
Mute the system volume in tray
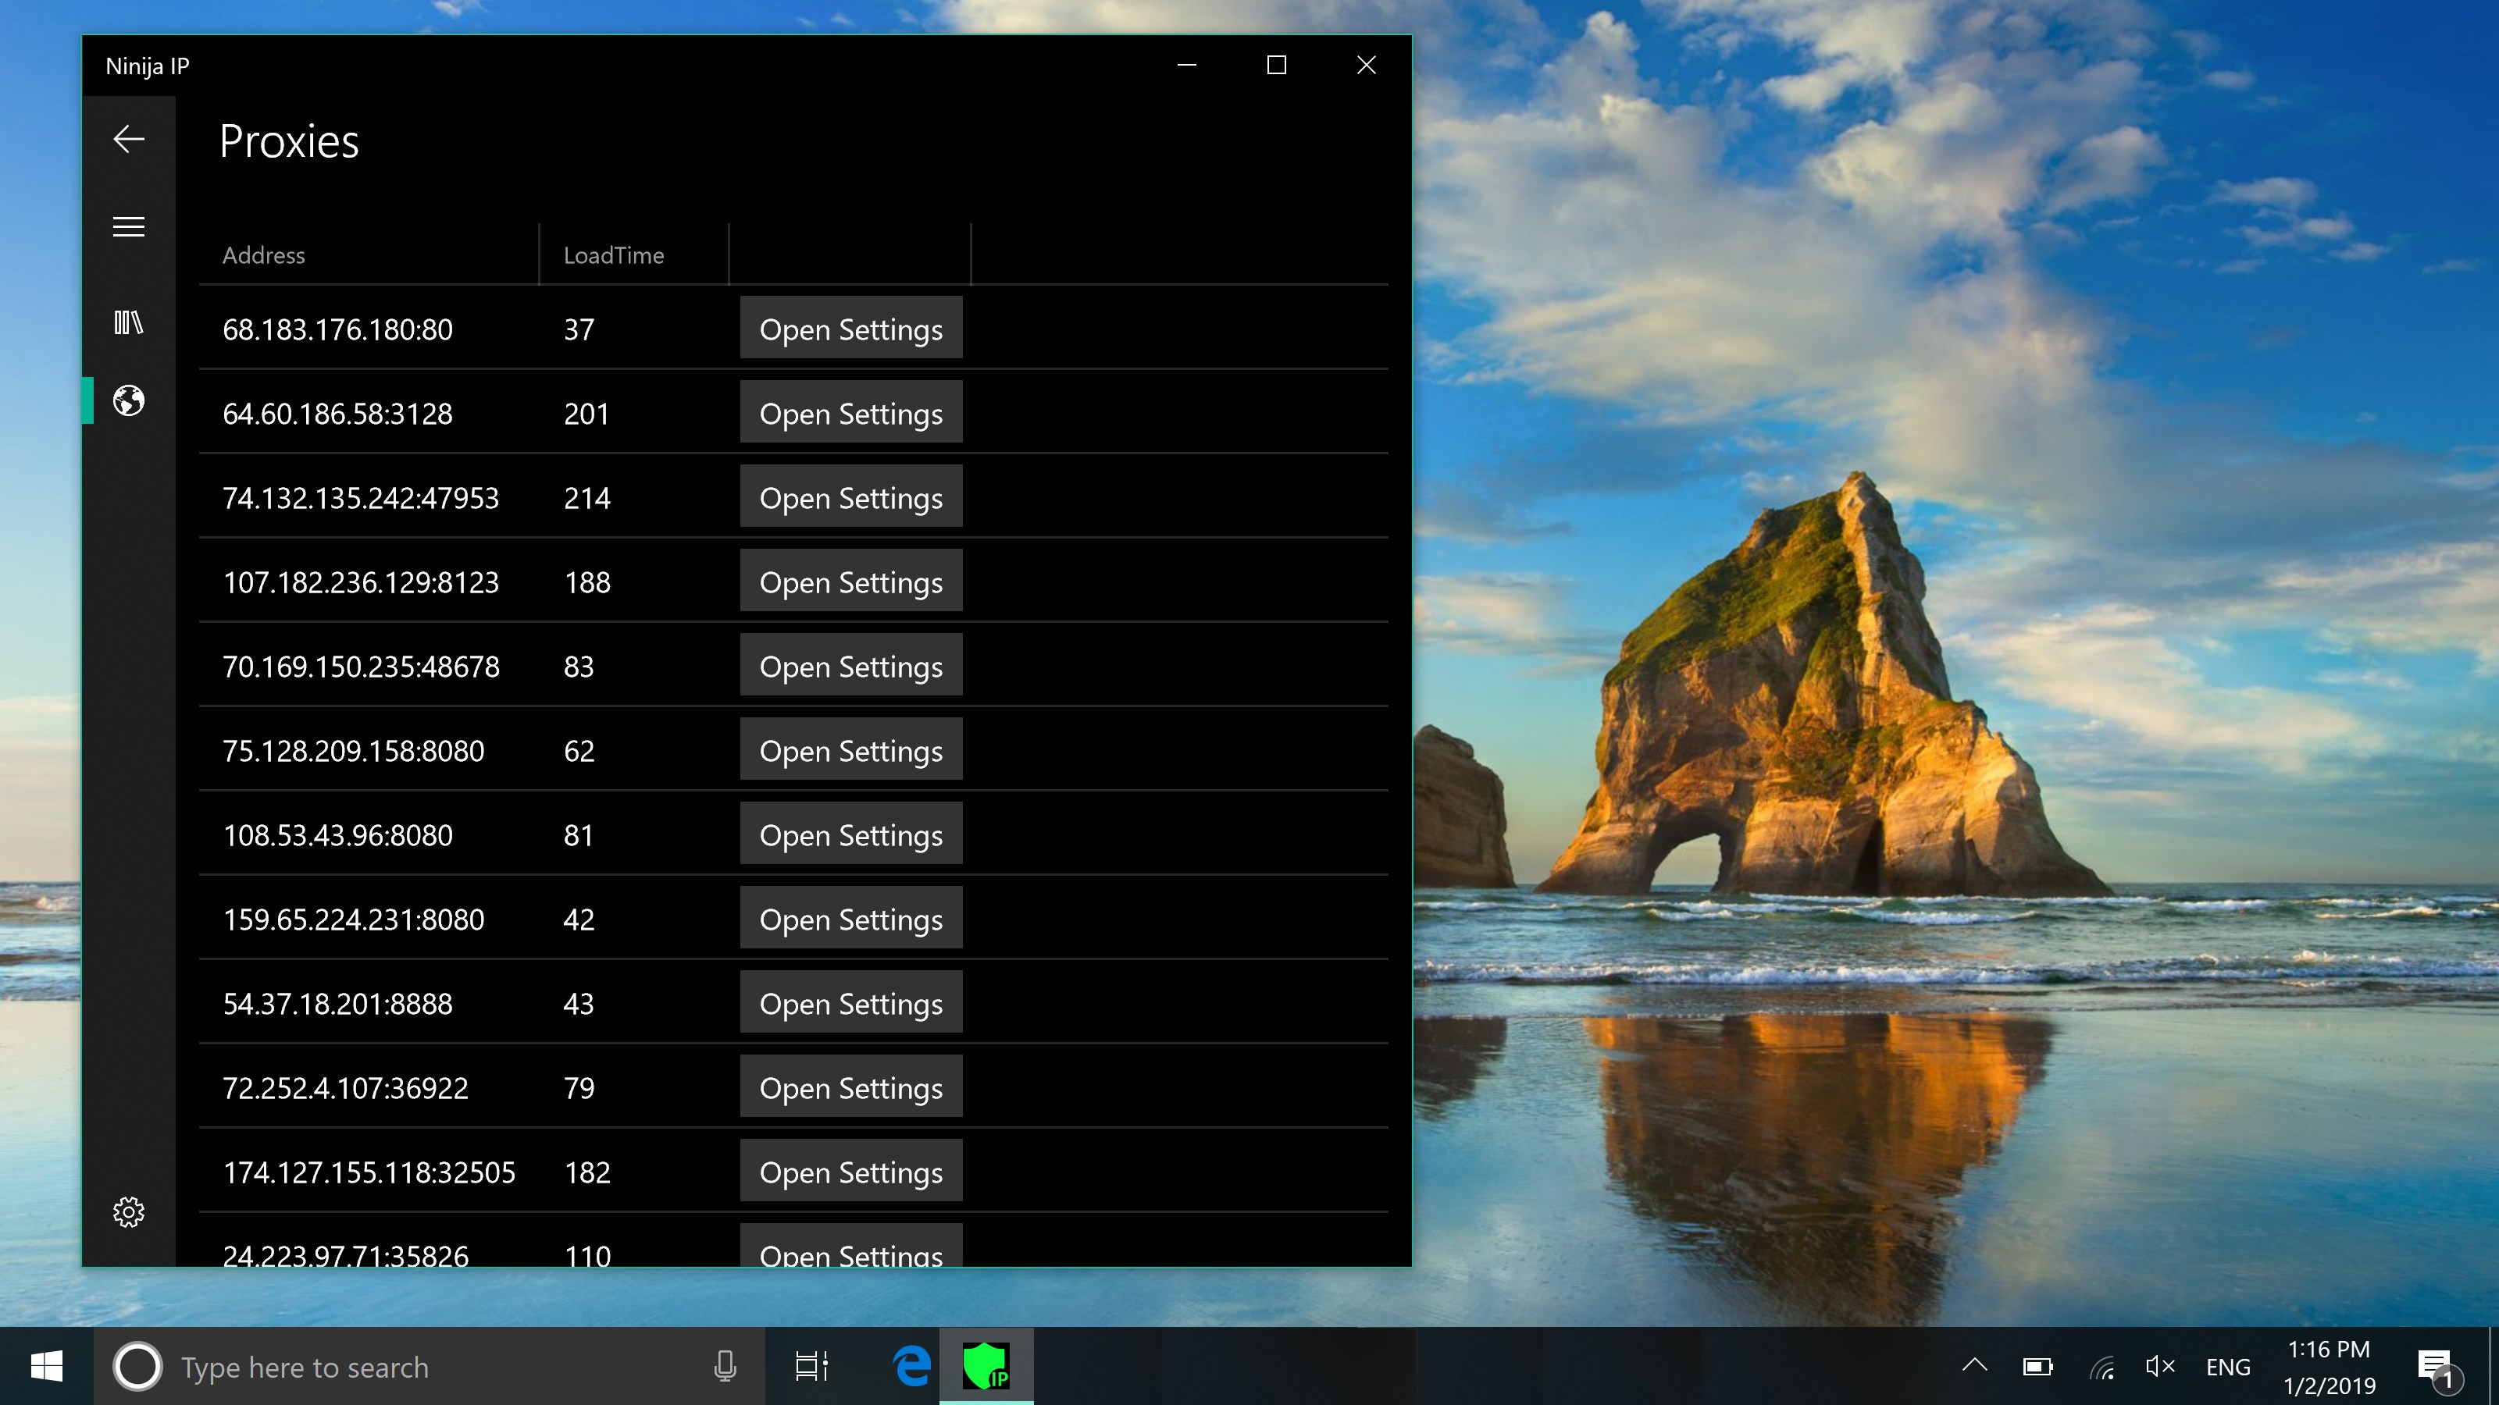click(x=2162, y=1365)
